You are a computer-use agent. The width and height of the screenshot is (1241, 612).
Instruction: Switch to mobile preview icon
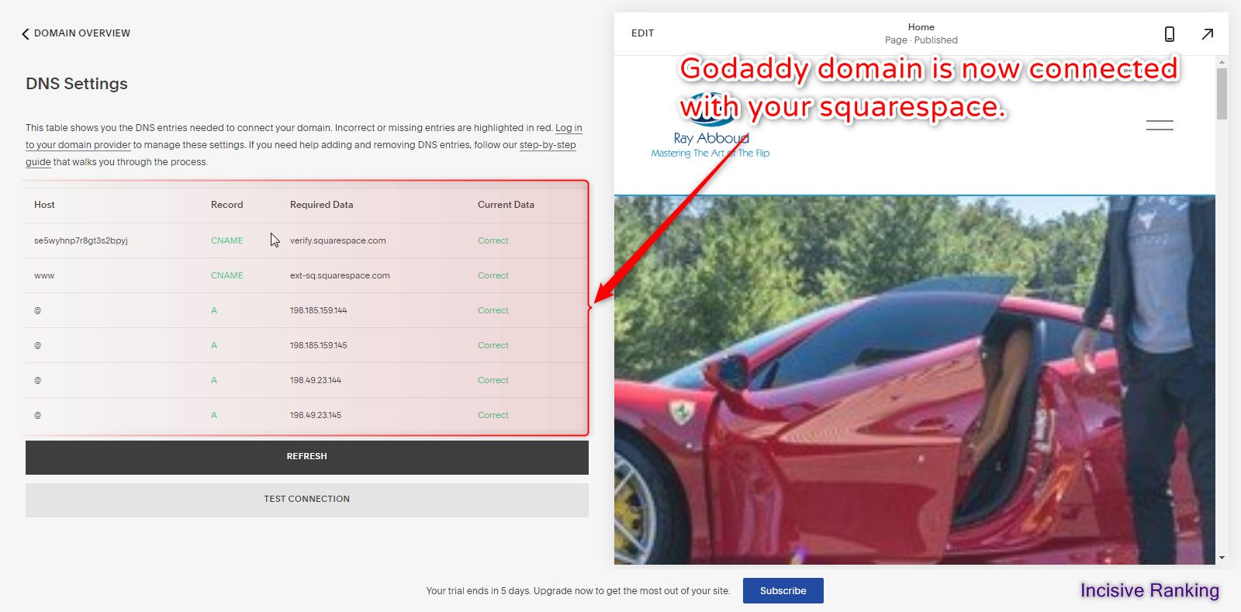(1170, 34)
